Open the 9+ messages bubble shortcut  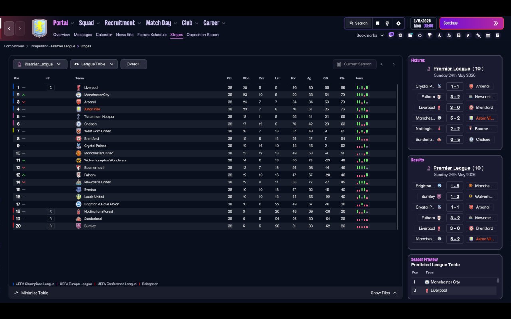pyautogui.click(x=391, y=35)
